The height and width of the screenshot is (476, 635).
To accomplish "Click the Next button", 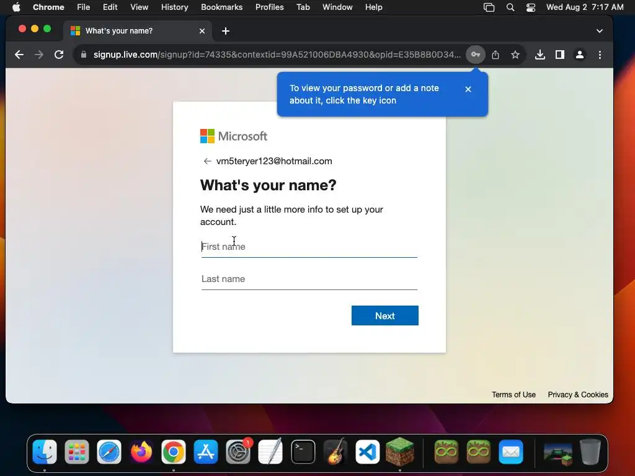I will tap(384, 315).
